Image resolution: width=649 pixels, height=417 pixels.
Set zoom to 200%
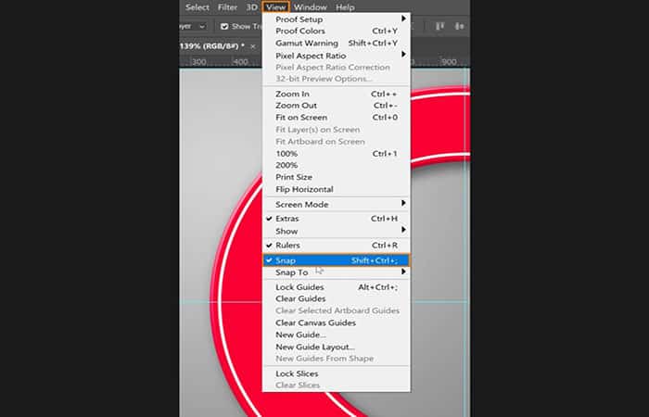(x=337, y=165)
